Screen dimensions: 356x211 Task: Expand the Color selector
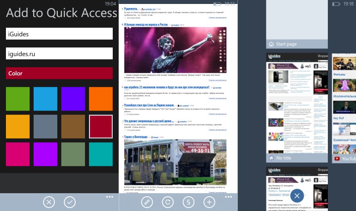coord(59,73)
